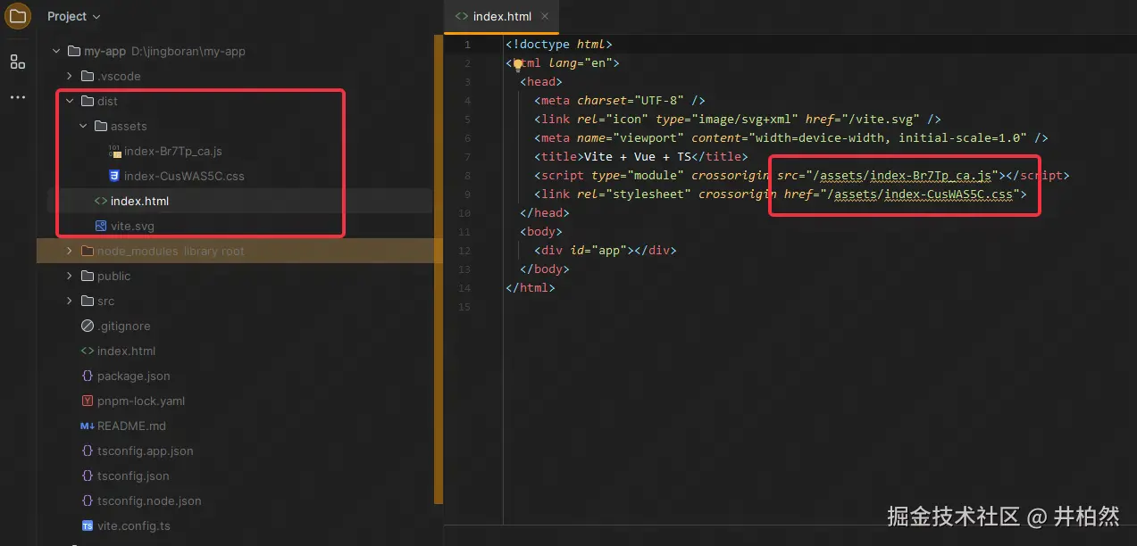The height and width of the screenshot is (546, 1137).
Task: Click JSON icon of tsconfig.node.json
Action: click(x=87, y=500)
